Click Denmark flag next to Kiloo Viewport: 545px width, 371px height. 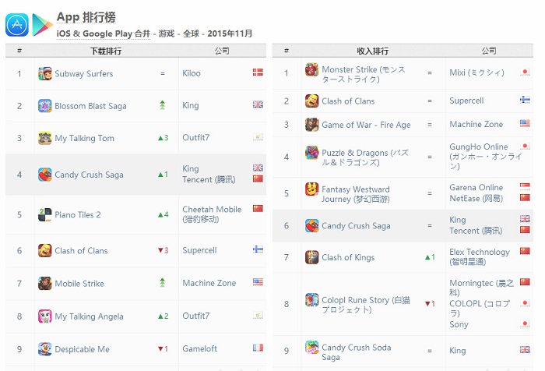point(258,72)
